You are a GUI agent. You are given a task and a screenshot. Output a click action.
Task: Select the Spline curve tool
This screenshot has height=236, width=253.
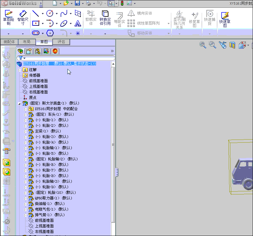click(x=64, y=13)
